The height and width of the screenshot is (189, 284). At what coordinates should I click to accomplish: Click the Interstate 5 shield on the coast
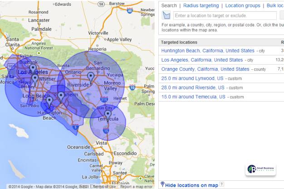[75, 127]
